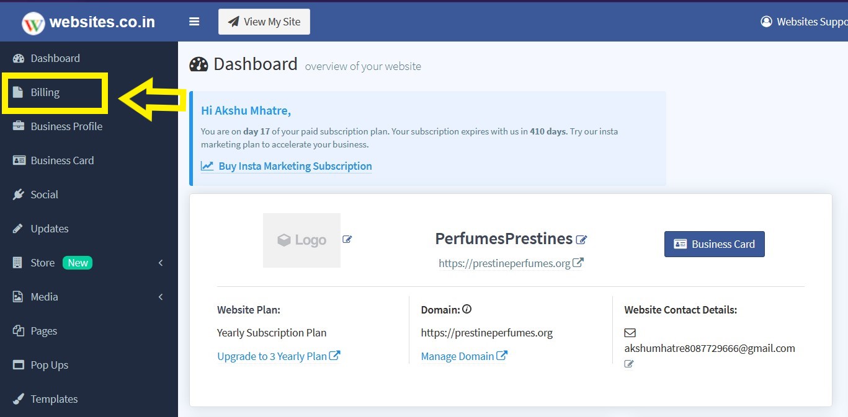The height and width of the screenshot is (417, 848).
Task: Click the Hi Akshu Mhatre greeting
Action: [x=246, y=111]
